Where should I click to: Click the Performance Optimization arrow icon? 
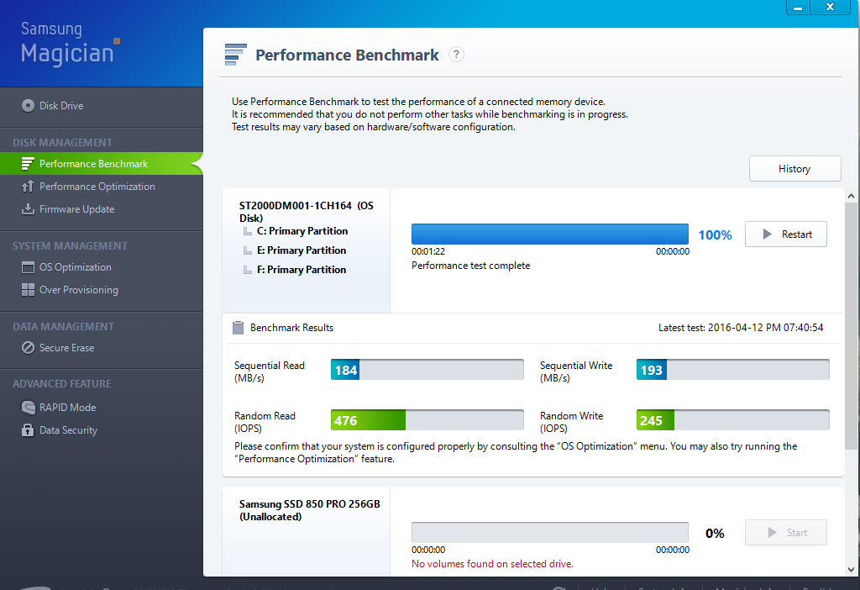pyautogui.click(x=28, y=187)
